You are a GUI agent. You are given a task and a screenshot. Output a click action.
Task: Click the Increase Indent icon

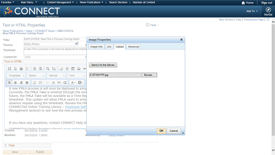[x=53, y=83]
